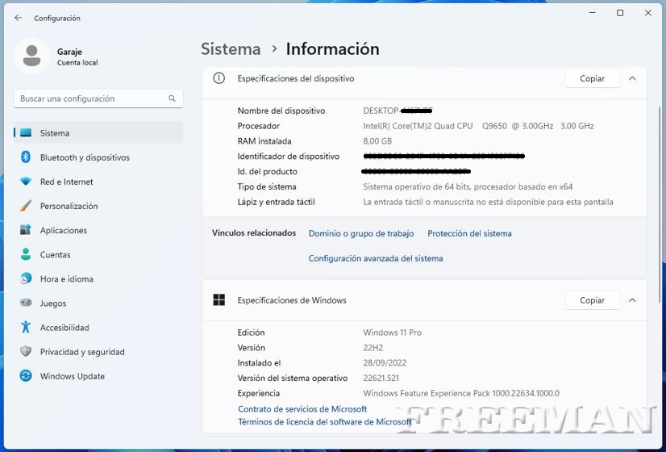Click the install date 28/09/2022
This screenshot has width=666, height=452.
click(x=385, y=362)
